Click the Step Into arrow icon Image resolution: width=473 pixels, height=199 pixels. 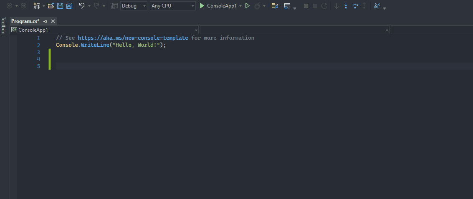(346, 6)
